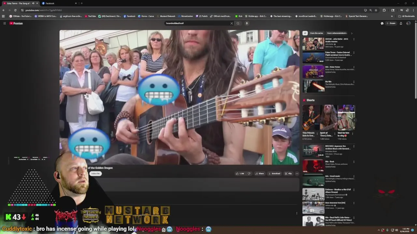Image resolution: width=417 pixels, height=234 pixels.
Task: Open Spirit of Time short
Action: coord(329,117)
